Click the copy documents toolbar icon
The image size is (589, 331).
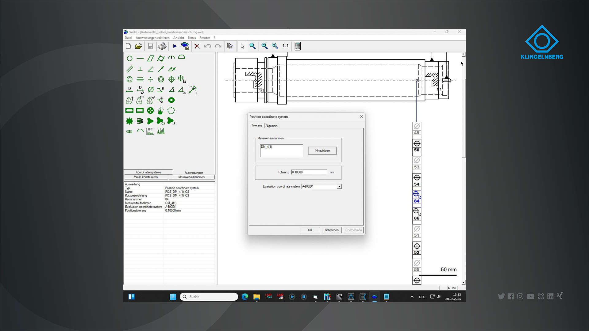[x=230, y=46]
